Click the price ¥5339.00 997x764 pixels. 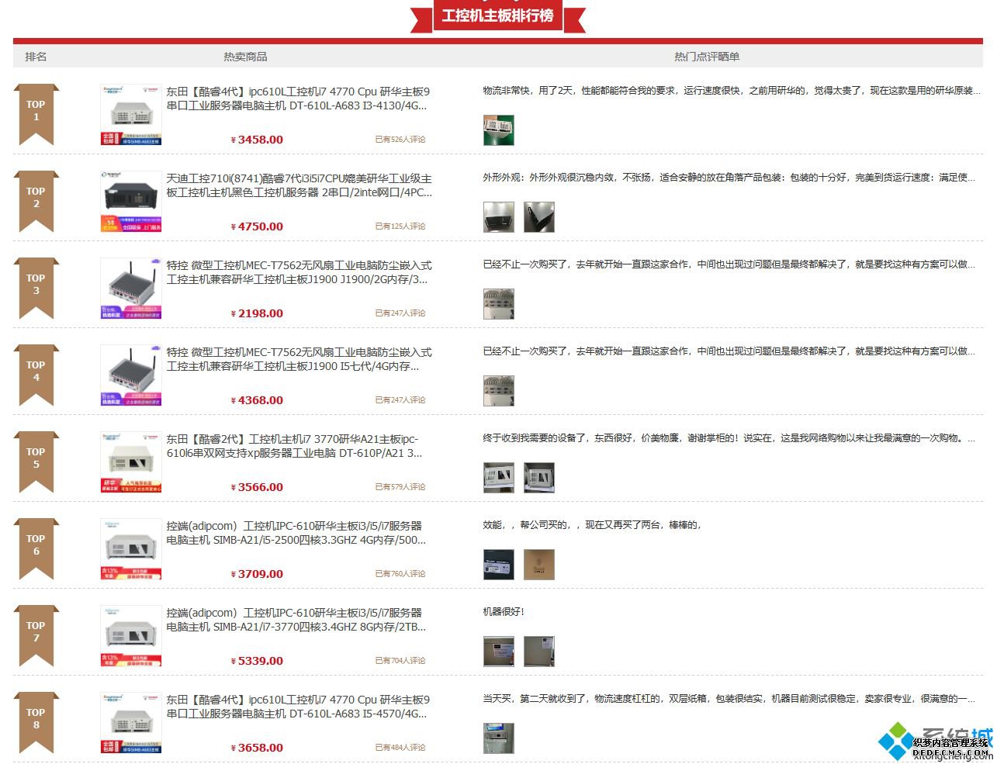pos(258,661)
